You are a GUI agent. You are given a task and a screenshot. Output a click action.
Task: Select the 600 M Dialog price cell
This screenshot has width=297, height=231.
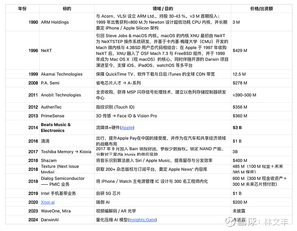point(262,181)
